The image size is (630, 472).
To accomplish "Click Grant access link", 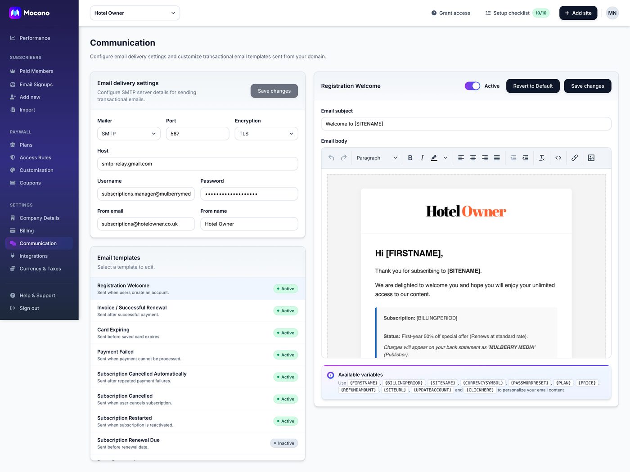I will (x=450, y=13).
